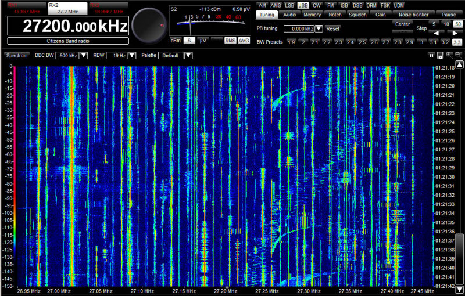Switch to the Memory tab
Screen dimensions: 465x296
[312, 15]
